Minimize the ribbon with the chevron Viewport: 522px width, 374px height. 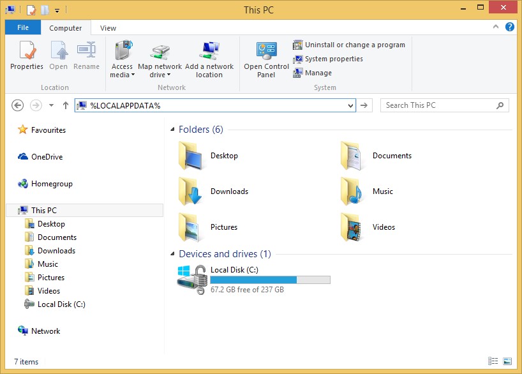[496, 27]
